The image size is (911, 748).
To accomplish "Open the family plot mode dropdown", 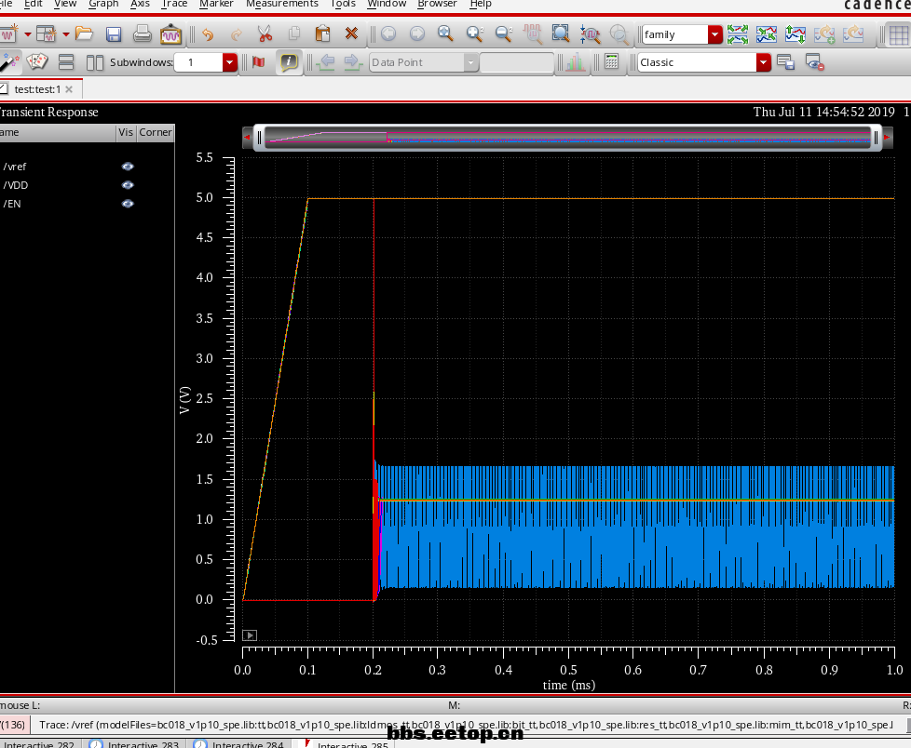I will (x=714, y=34).
